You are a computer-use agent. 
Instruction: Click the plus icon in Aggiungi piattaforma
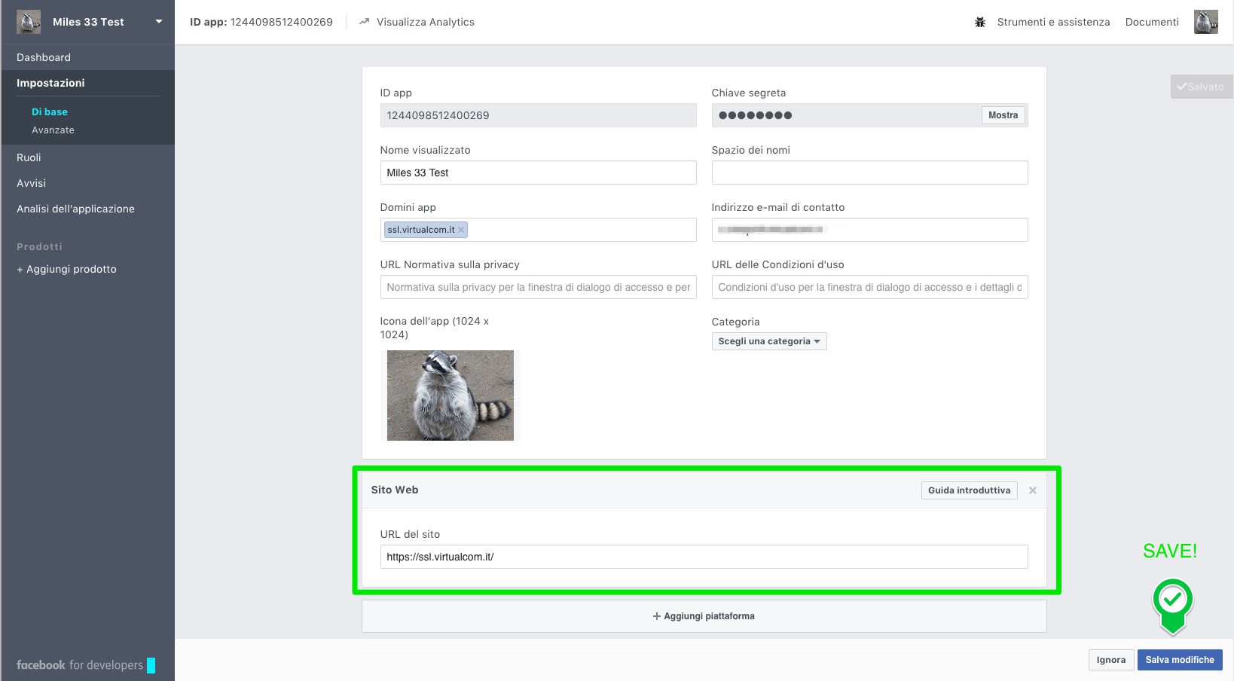[x=656, y=616]
